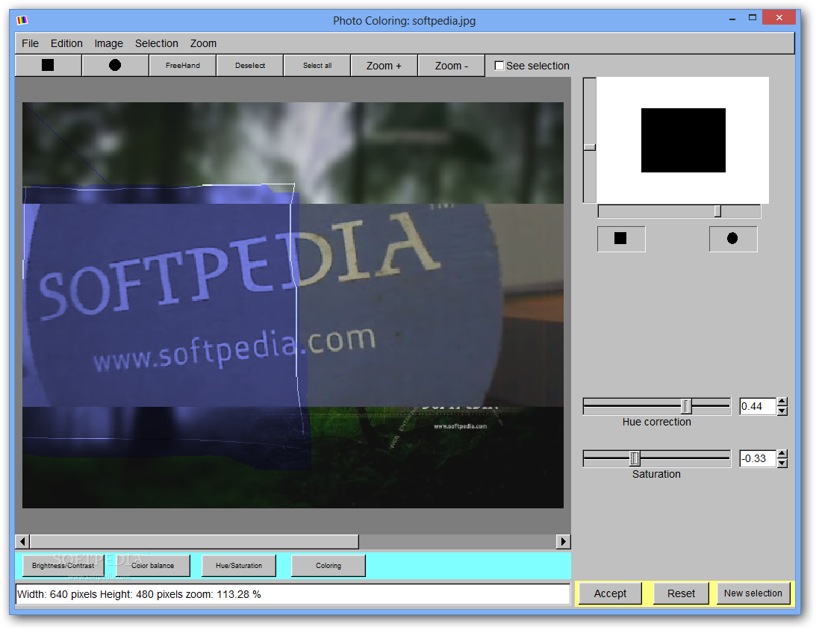Enable the See selection checkbox
The height and width of the screenshot is (630, 816).
point(499,66)
